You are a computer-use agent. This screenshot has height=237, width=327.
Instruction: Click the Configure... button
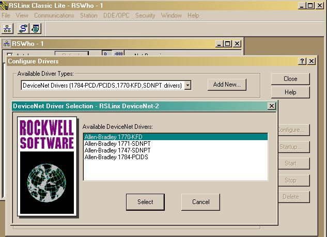(293, 130)
